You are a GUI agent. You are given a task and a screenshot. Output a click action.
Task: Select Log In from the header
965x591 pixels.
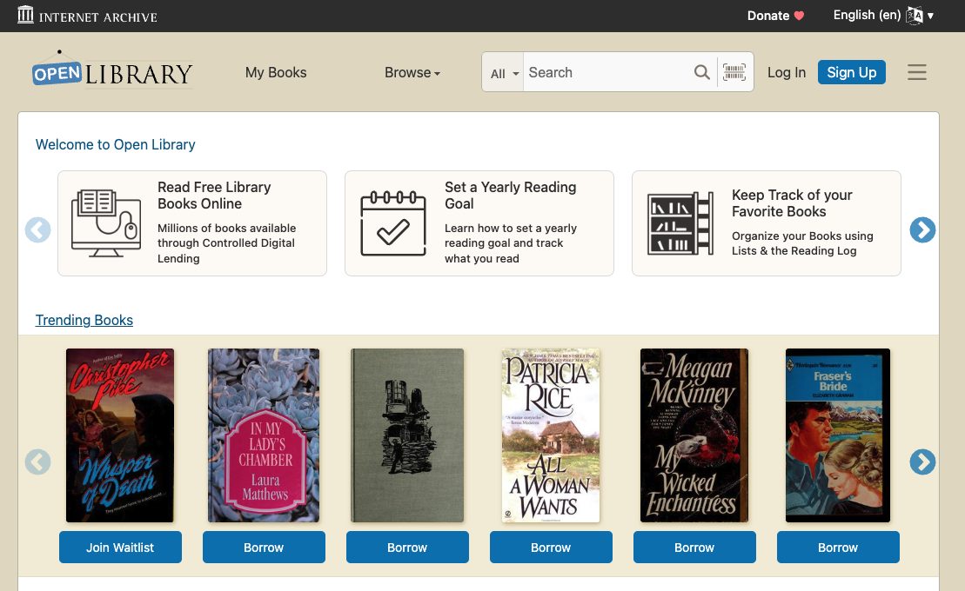786,72
